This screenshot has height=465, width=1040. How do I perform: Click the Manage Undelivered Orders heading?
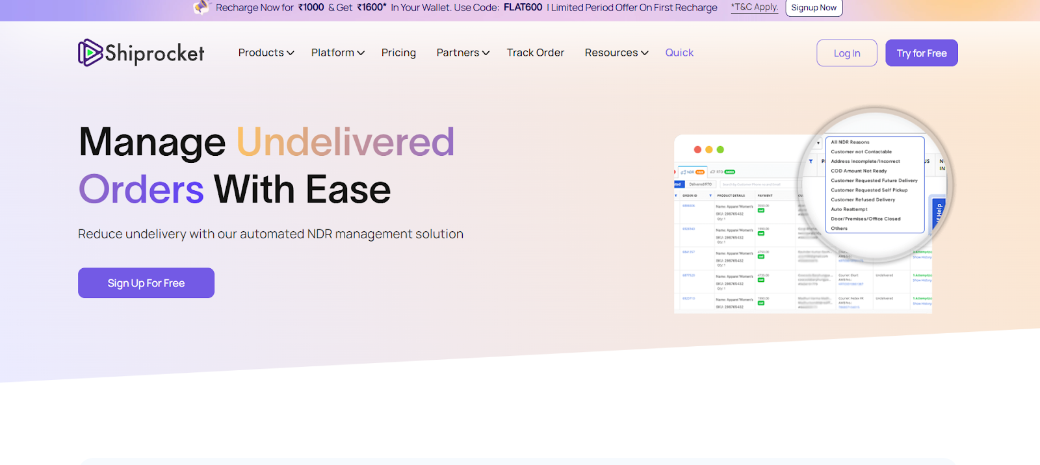click(266, 166)
